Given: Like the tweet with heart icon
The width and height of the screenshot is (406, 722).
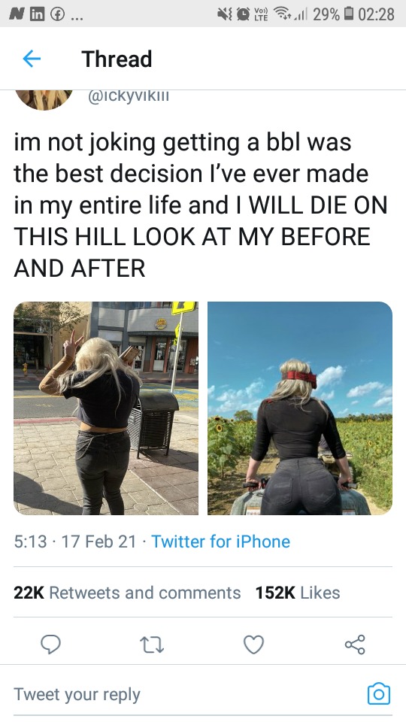Looking at the screenshot, I should pyautogui.click(x=253, y=645).
